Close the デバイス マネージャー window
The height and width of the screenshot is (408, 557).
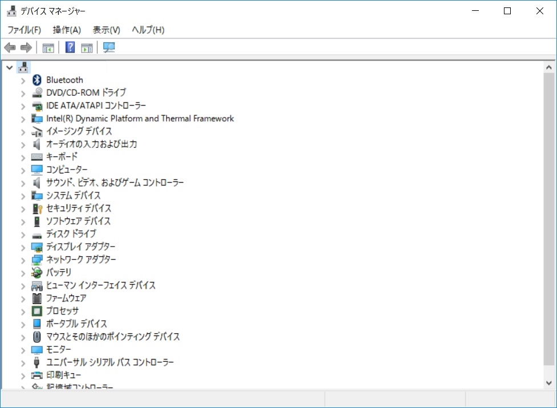click(x=540, y=11)
